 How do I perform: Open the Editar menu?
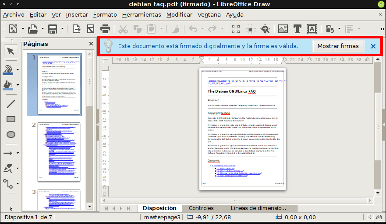38,15
